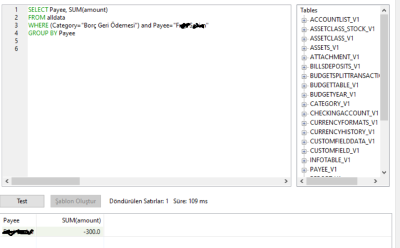Expand the CUSTOMFIELDDATA_V1 table node
400x248 pixels.
(x=304, y=142)
